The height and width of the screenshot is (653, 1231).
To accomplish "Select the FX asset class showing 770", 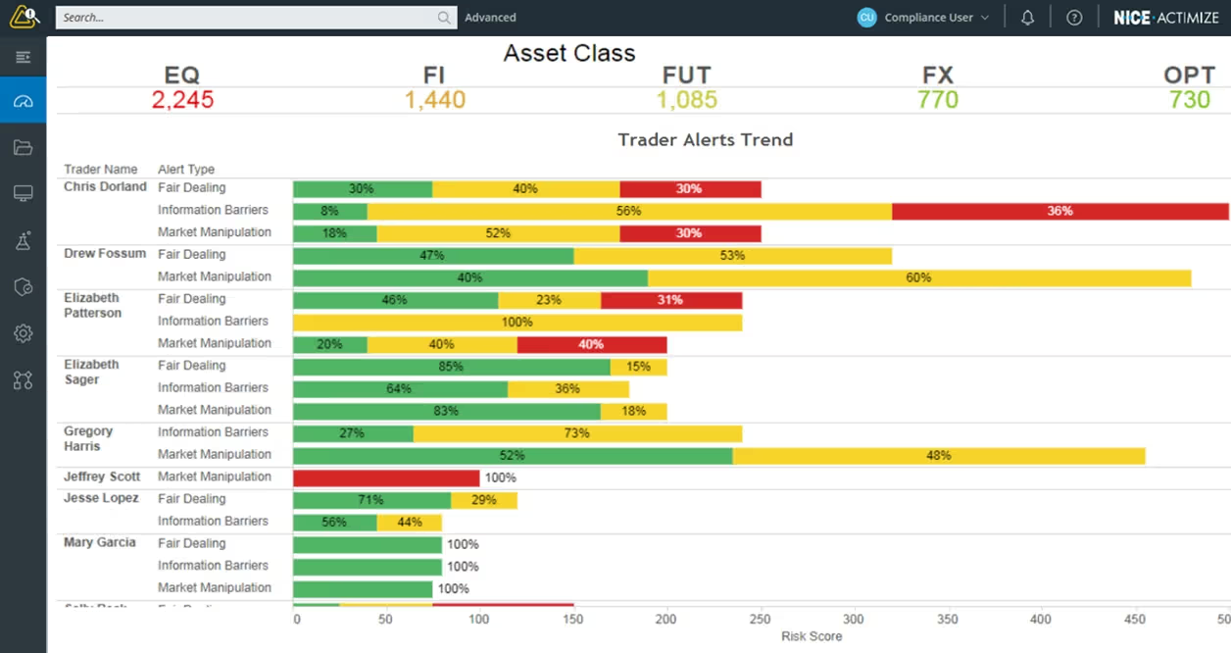I will click(x=938, y=88).
